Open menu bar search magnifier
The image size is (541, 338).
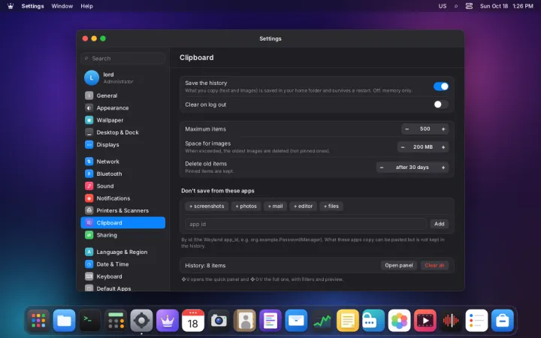click(x=456, y=6)
